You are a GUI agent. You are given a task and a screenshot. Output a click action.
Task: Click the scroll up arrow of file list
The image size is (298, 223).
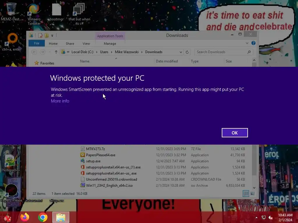(x=254, y=60)
